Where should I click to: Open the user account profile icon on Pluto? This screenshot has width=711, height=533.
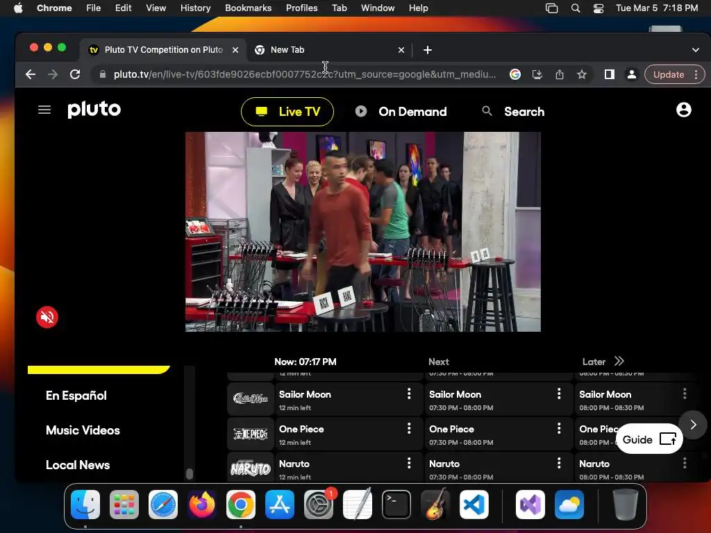[x=683, y=110]
